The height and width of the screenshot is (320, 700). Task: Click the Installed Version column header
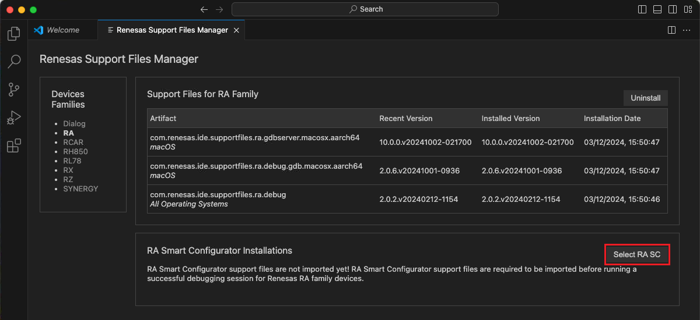coord(511,118)
